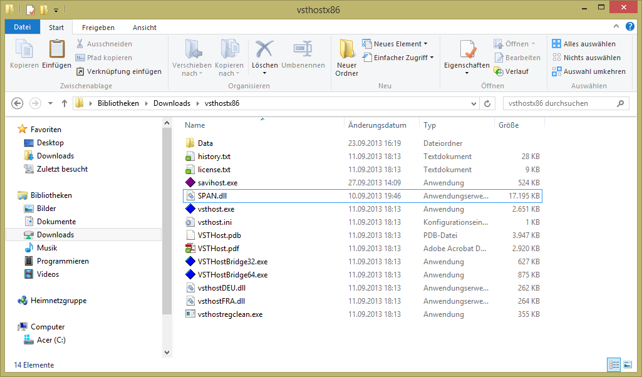Image resolution: width=642 pixels, height=377 pixels.
Task: Switch to details view in status bar
Action: click(x=613, y=364)
